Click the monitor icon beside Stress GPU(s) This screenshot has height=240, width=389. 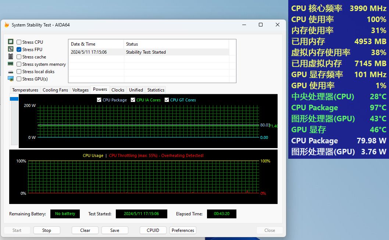pyautogui.click(x=11, y=79)
